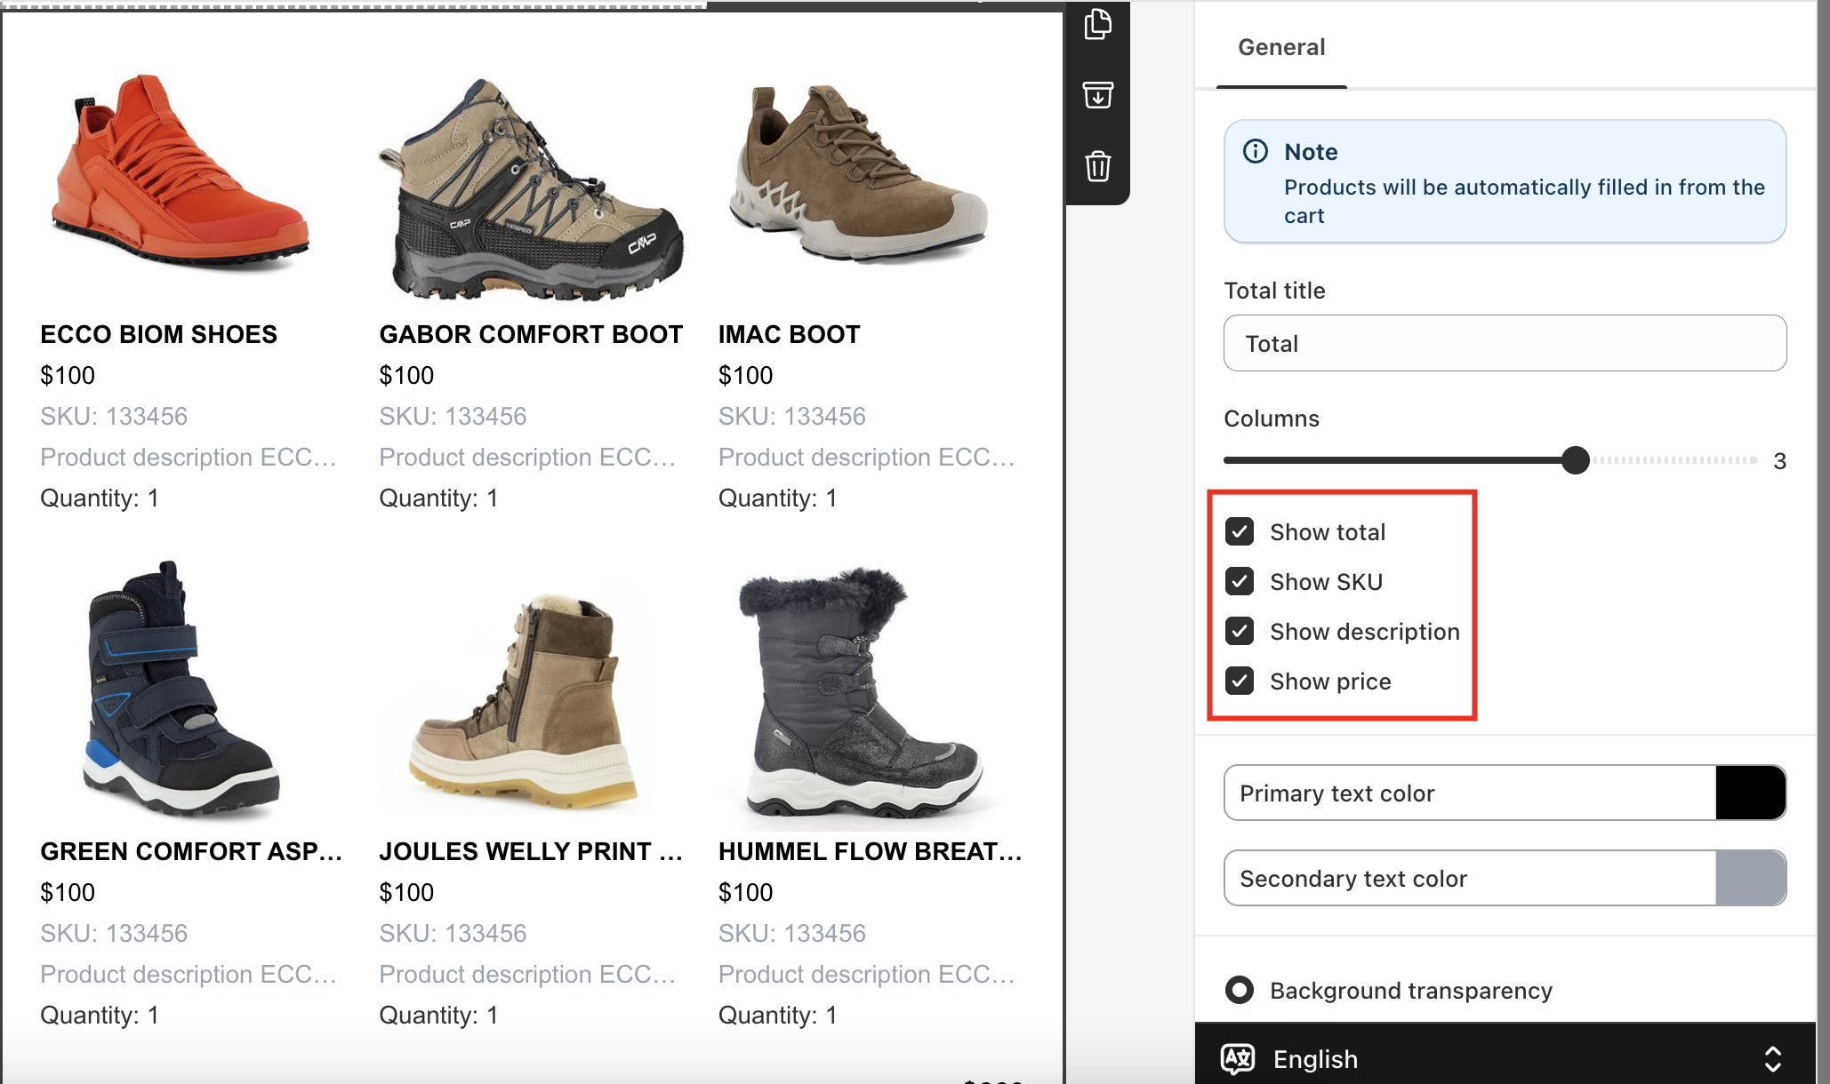1830x1084 pixels.
Task: Select the orange Ecco Biom shoe image
Action: point(181,173)
